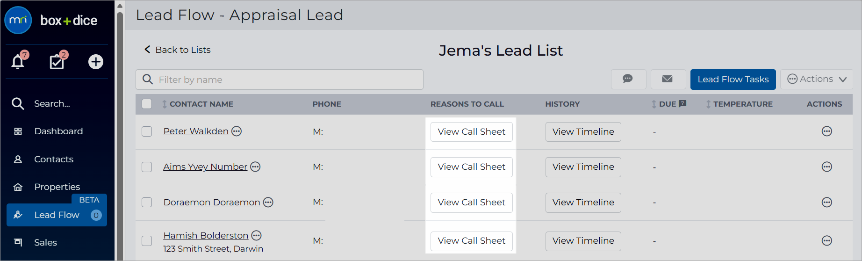862x261 pixels.
Task: Expand the Actions dropdown
Action: (817, 79)
